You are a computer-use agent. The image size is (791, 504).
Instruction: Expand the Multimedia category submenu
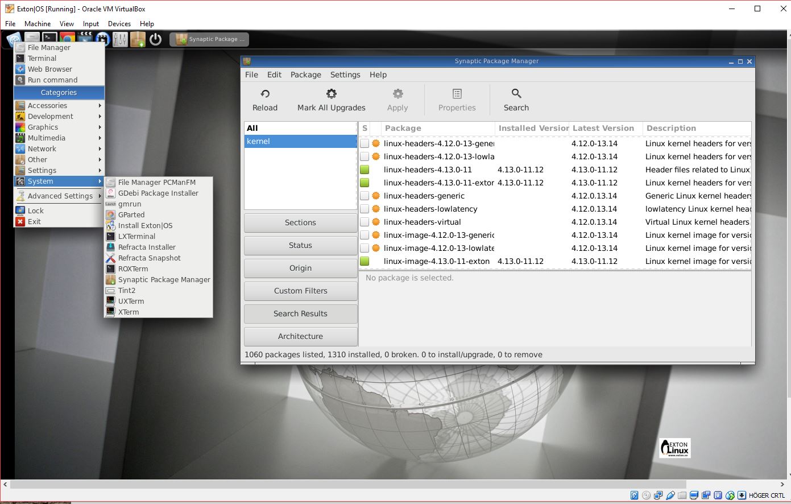pos(59,138)
